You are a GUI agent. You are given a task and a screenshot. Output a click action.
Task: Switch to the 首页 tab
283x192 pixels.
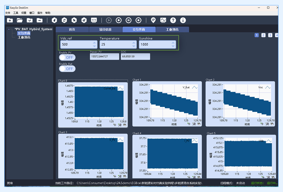[x=72, y=30]
